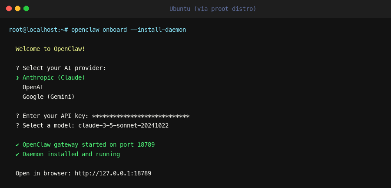Click the question mark before Select your AI provider
The image size is (391, 188).
[x=17, y=68]
